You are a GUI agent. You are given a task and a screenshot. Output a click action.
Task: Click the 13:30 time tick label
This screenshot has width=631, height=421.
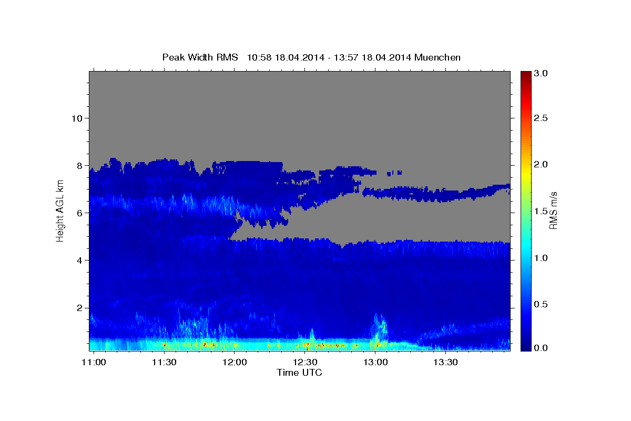[x=445, y=363]
